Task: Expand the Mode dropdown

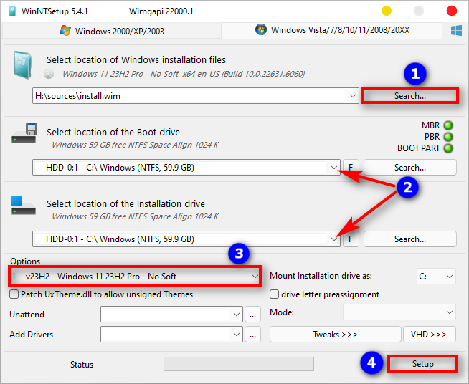Action: point(449,312)
